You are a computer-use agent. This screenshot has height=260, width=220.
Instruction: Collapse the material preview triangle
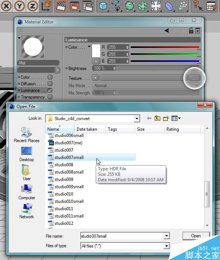pyautogui.click(x=19, y=38)
